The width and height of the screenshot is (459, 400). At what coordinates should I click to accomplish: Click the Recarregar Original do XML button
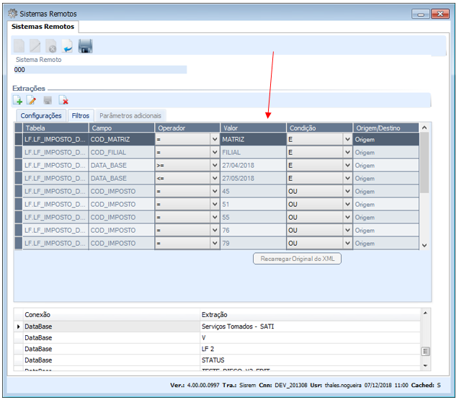(296, 259)
